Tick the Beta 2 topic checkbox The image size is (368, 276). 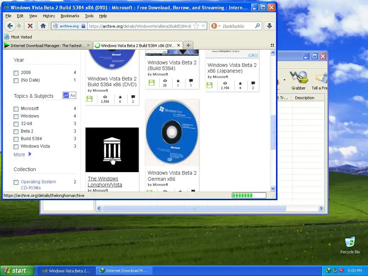coord(16,132)
